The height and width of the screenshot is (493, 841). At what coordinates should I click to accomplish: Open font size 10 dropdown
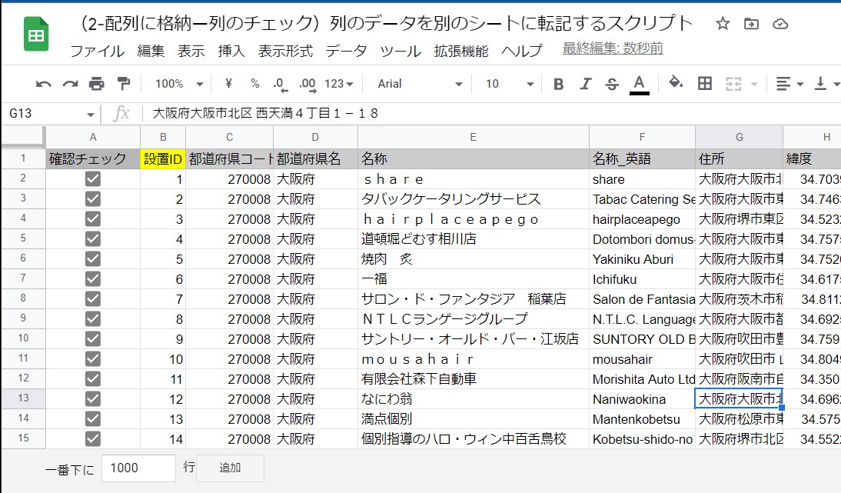510,84
